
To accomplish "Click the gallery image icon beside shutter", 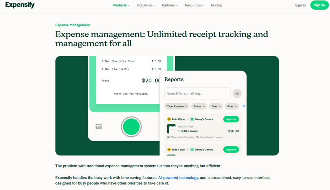I will tap(99, 127).
